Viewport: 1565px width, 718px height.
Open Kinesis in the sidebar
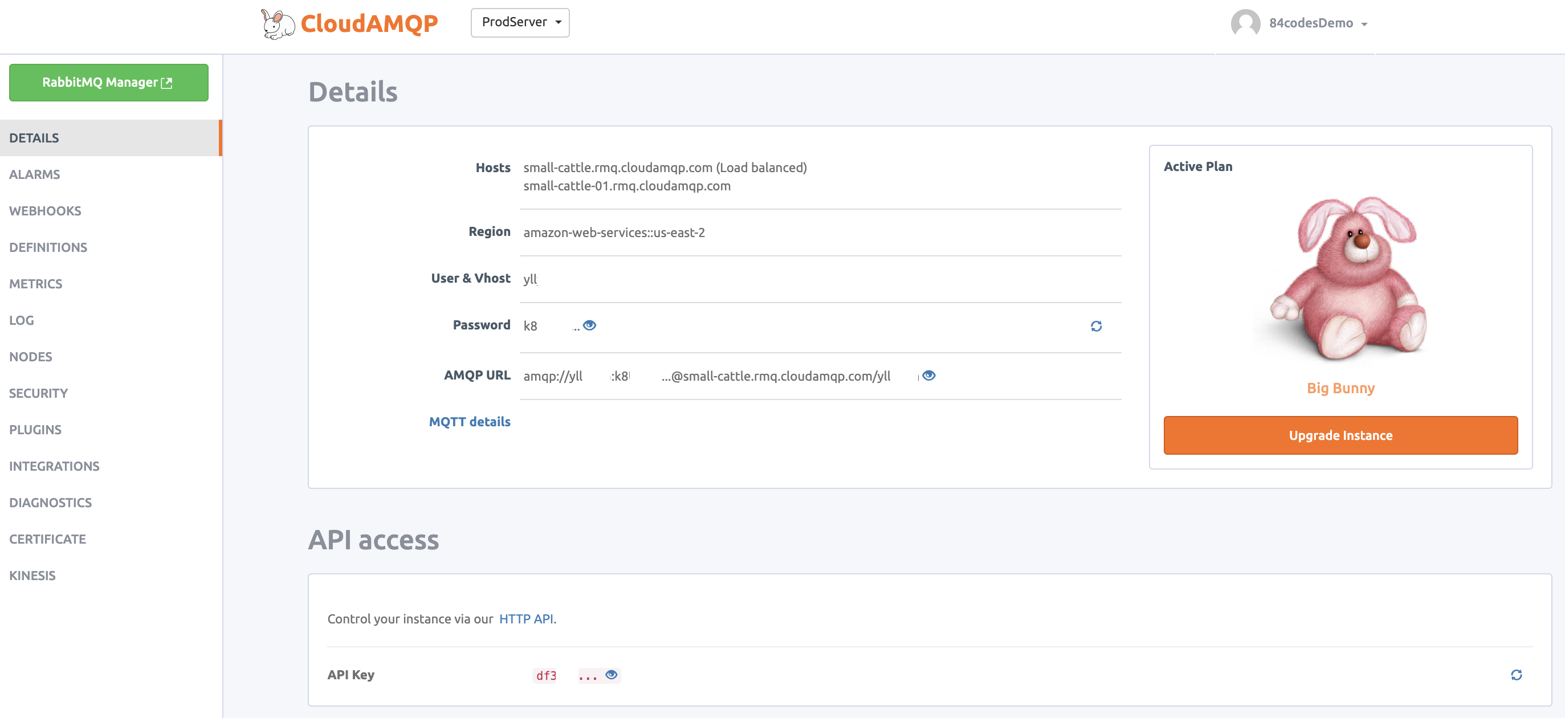tap(32, 575)
